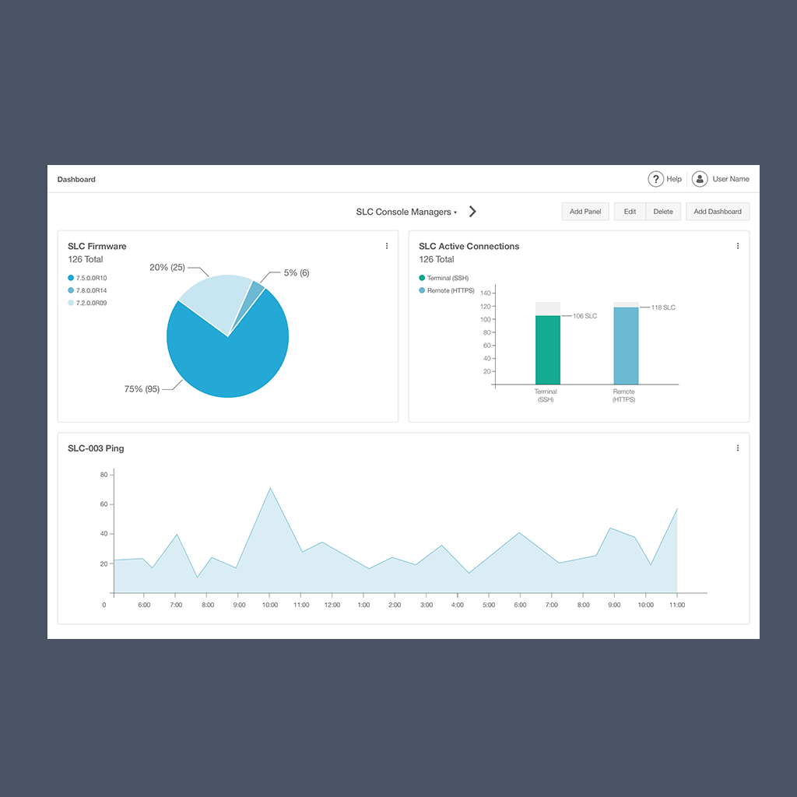Click the Help text link
This screenshot has height=797, width=797.
click(674, 179)
